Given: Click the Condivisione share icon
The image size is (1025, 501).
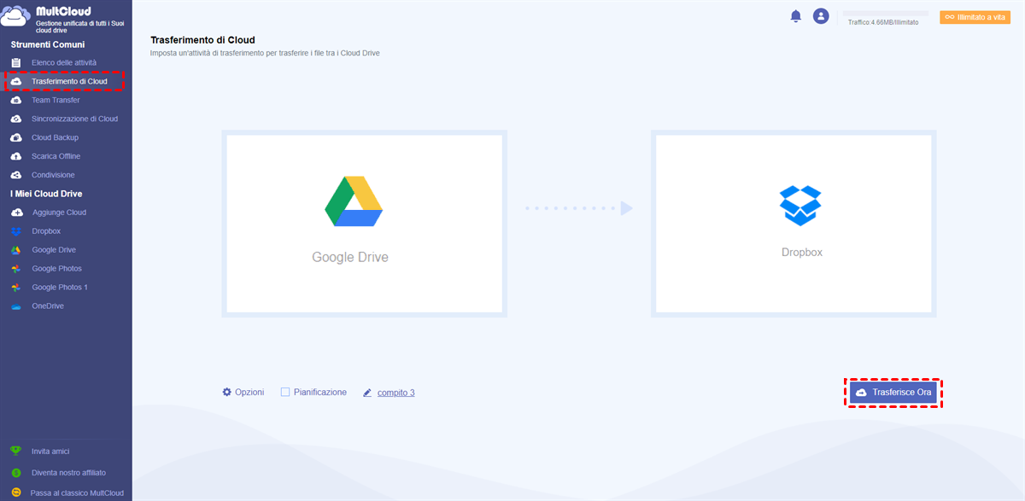Looking at the screenshot, I should point(15,175).
